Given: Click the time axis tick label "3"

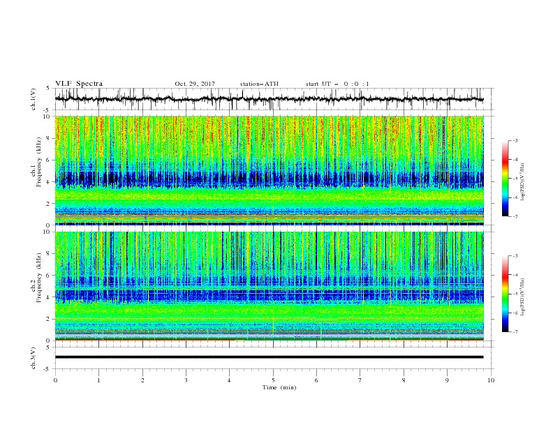Looking at the screenshot, I should [186, 380].
